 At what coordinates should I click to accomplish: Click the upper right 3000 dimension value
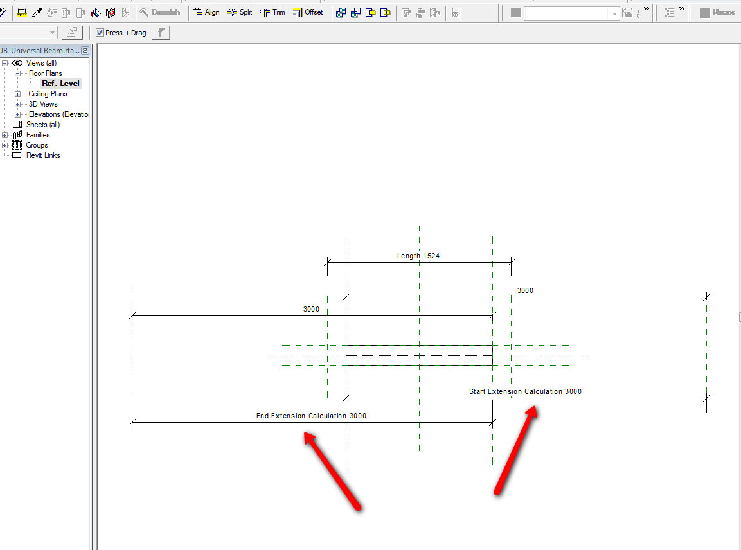tap(525, 290)
